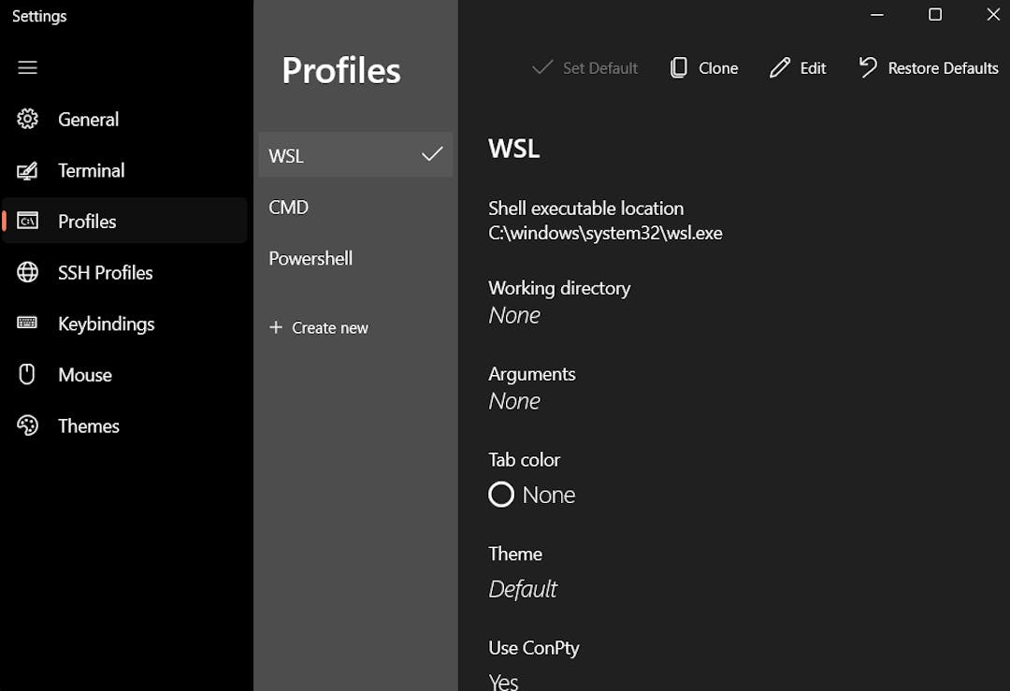Switch to the Powershell profile
1010x691 pixels.
click(x=310, y=258)
